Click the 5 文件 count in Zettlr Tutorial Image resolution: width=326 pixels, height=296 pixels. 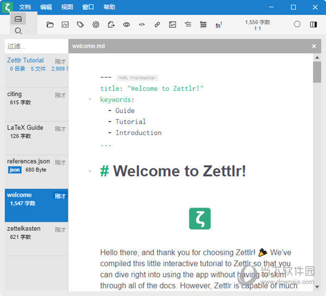pos(38,69)
